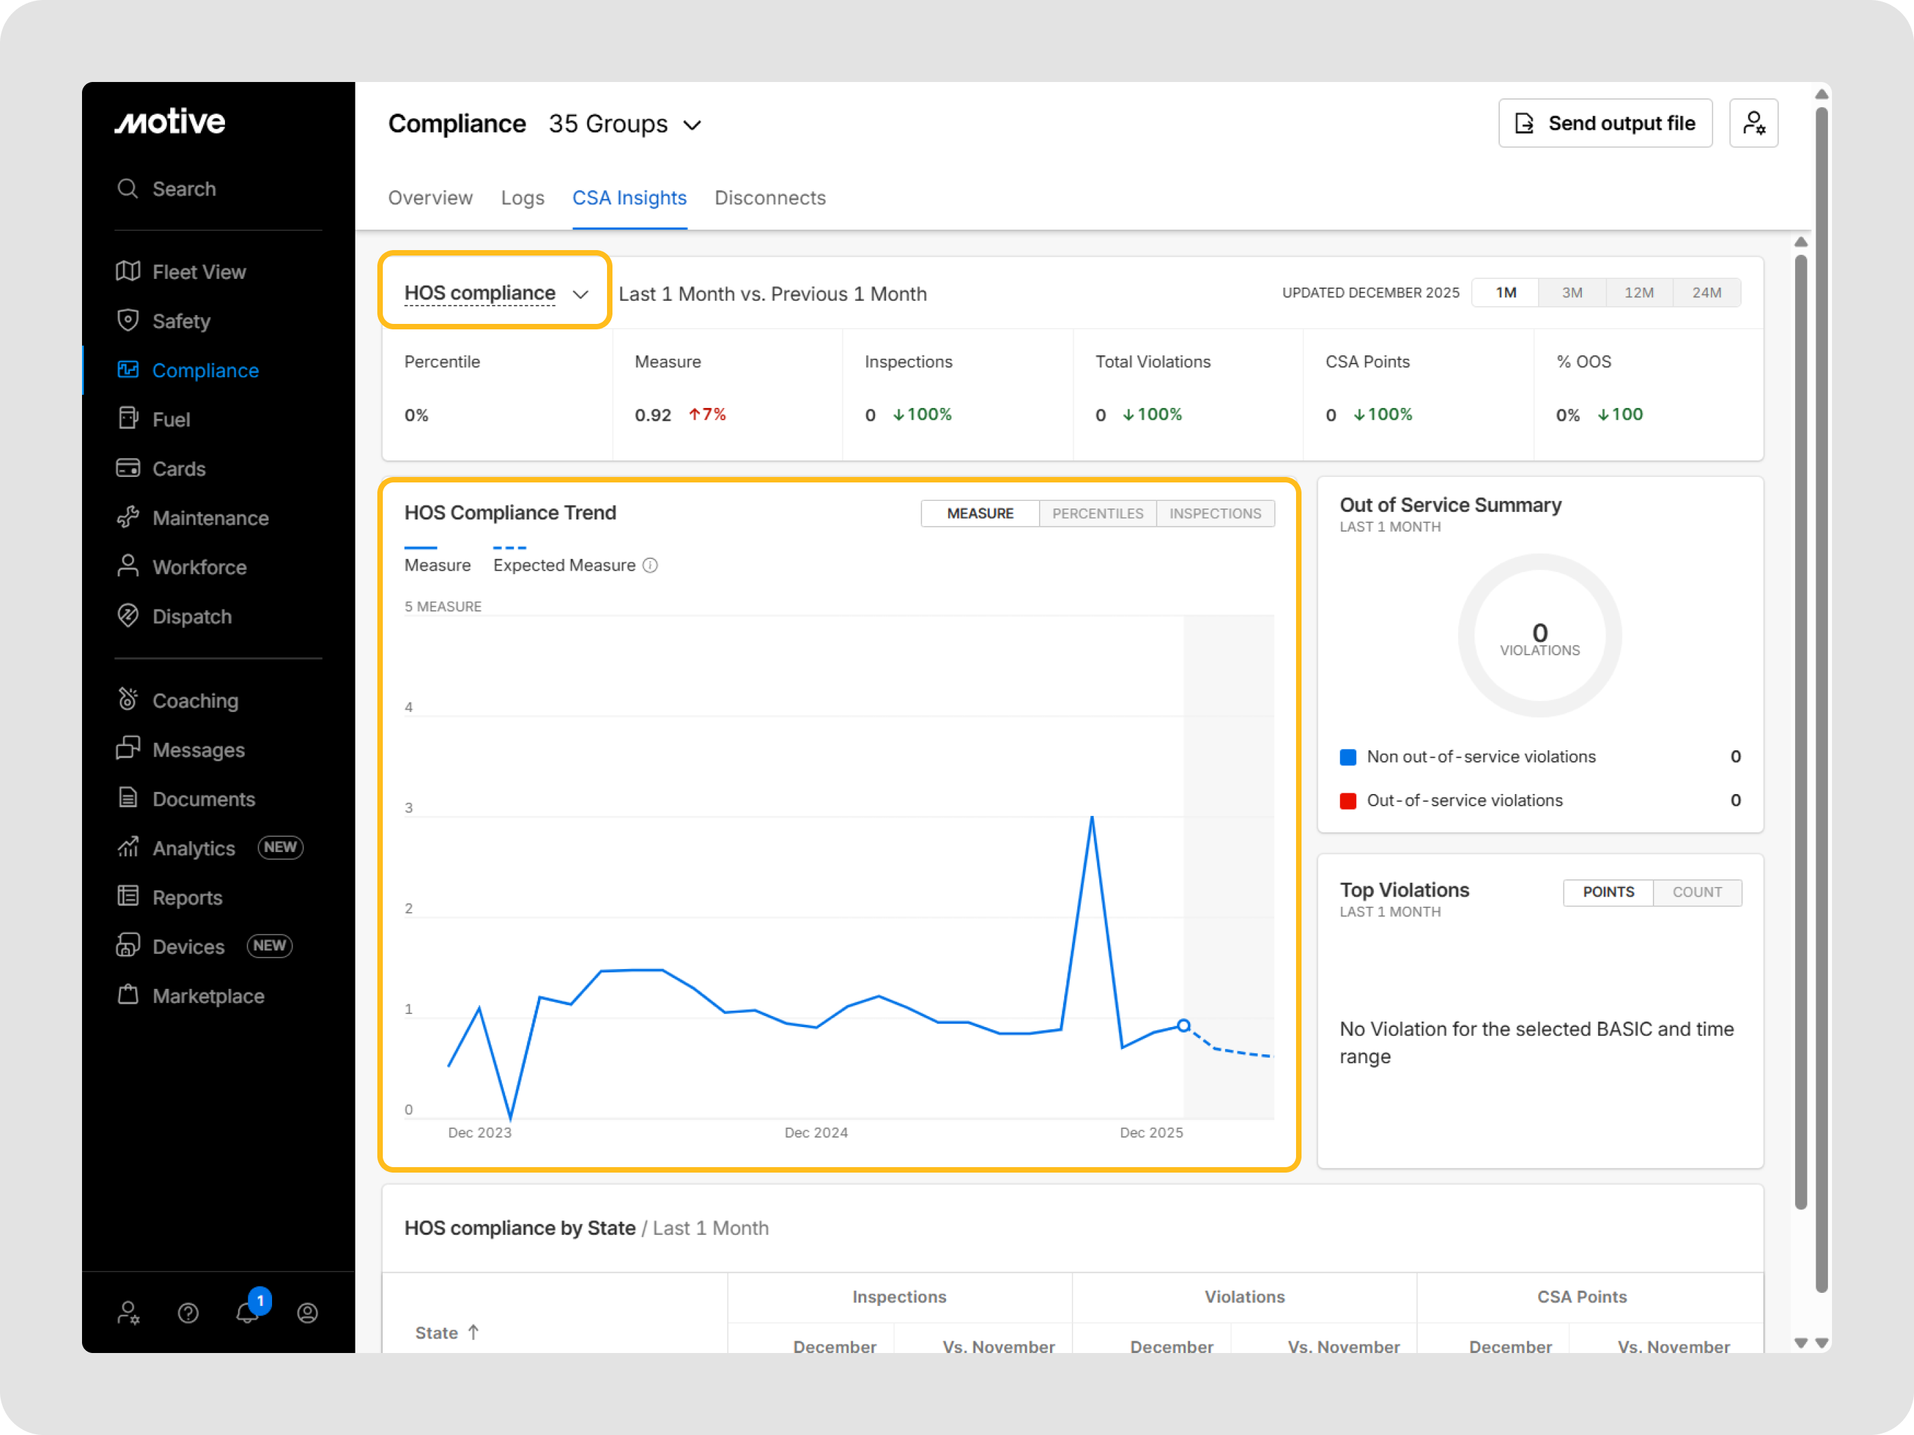Open the Fleet View map icon

coord(128,271)
